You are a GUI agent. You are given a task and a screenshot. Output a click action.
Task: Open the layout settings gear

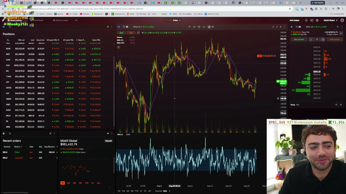click(x=317, y=20)
